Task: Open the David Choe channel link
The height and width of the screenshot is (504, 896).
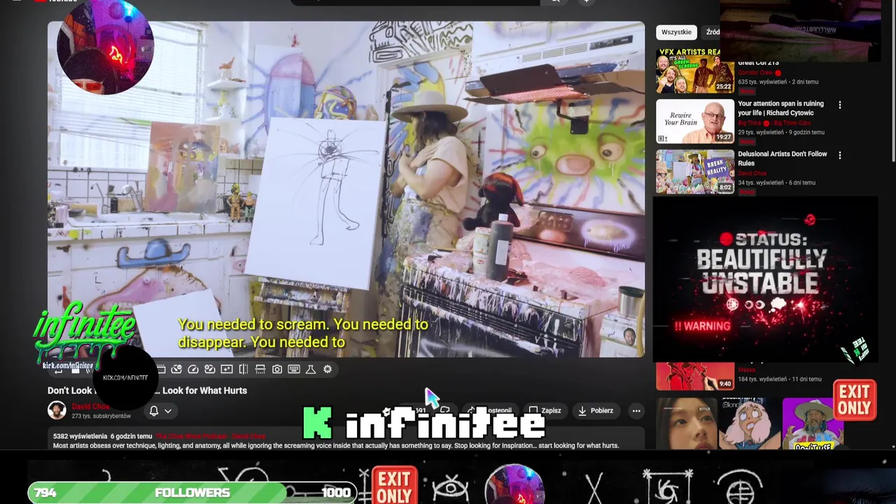Action: [x=90, y=407]
